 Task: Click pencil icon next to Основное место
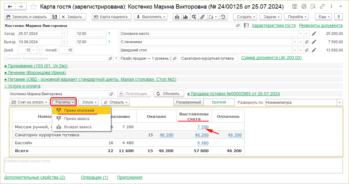click(x=314, y=34)
